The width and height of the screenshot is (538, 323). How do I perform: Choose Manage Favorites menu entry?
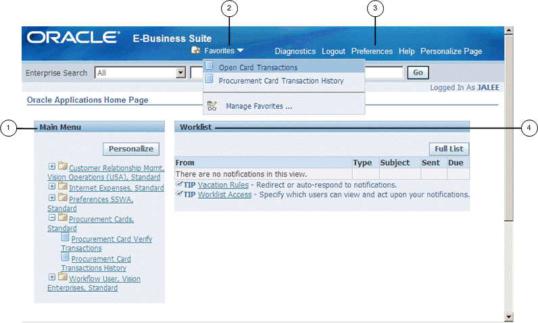pyautogui.click(x=259, y=106)
